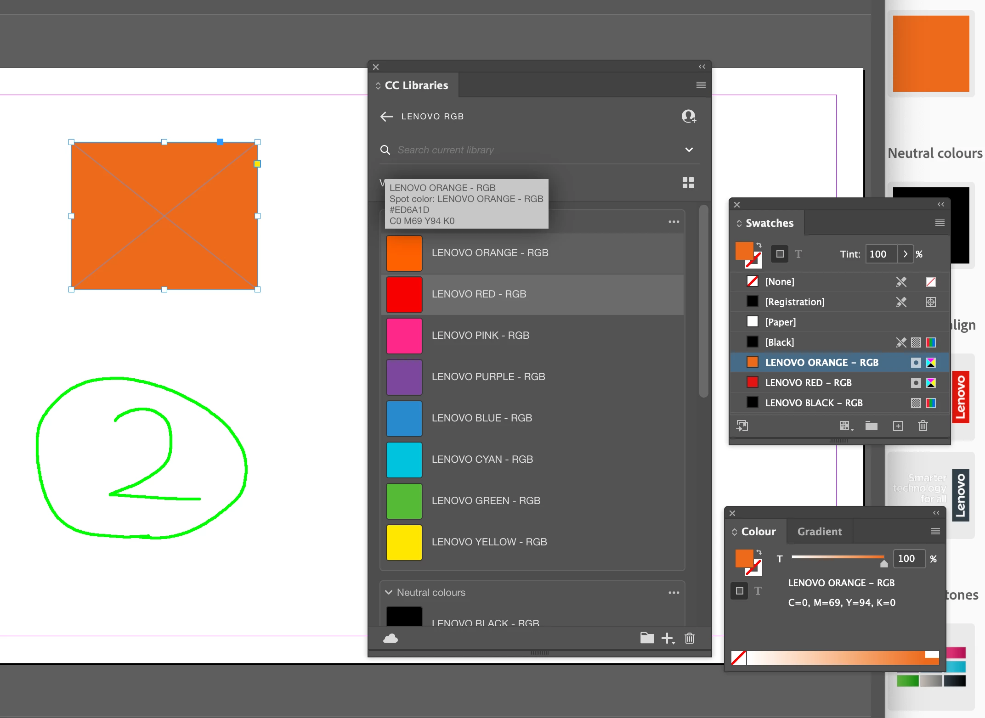985x718 pixels.
Task: Open the Tint value arrow dropdown
Action: pos(905,254)
